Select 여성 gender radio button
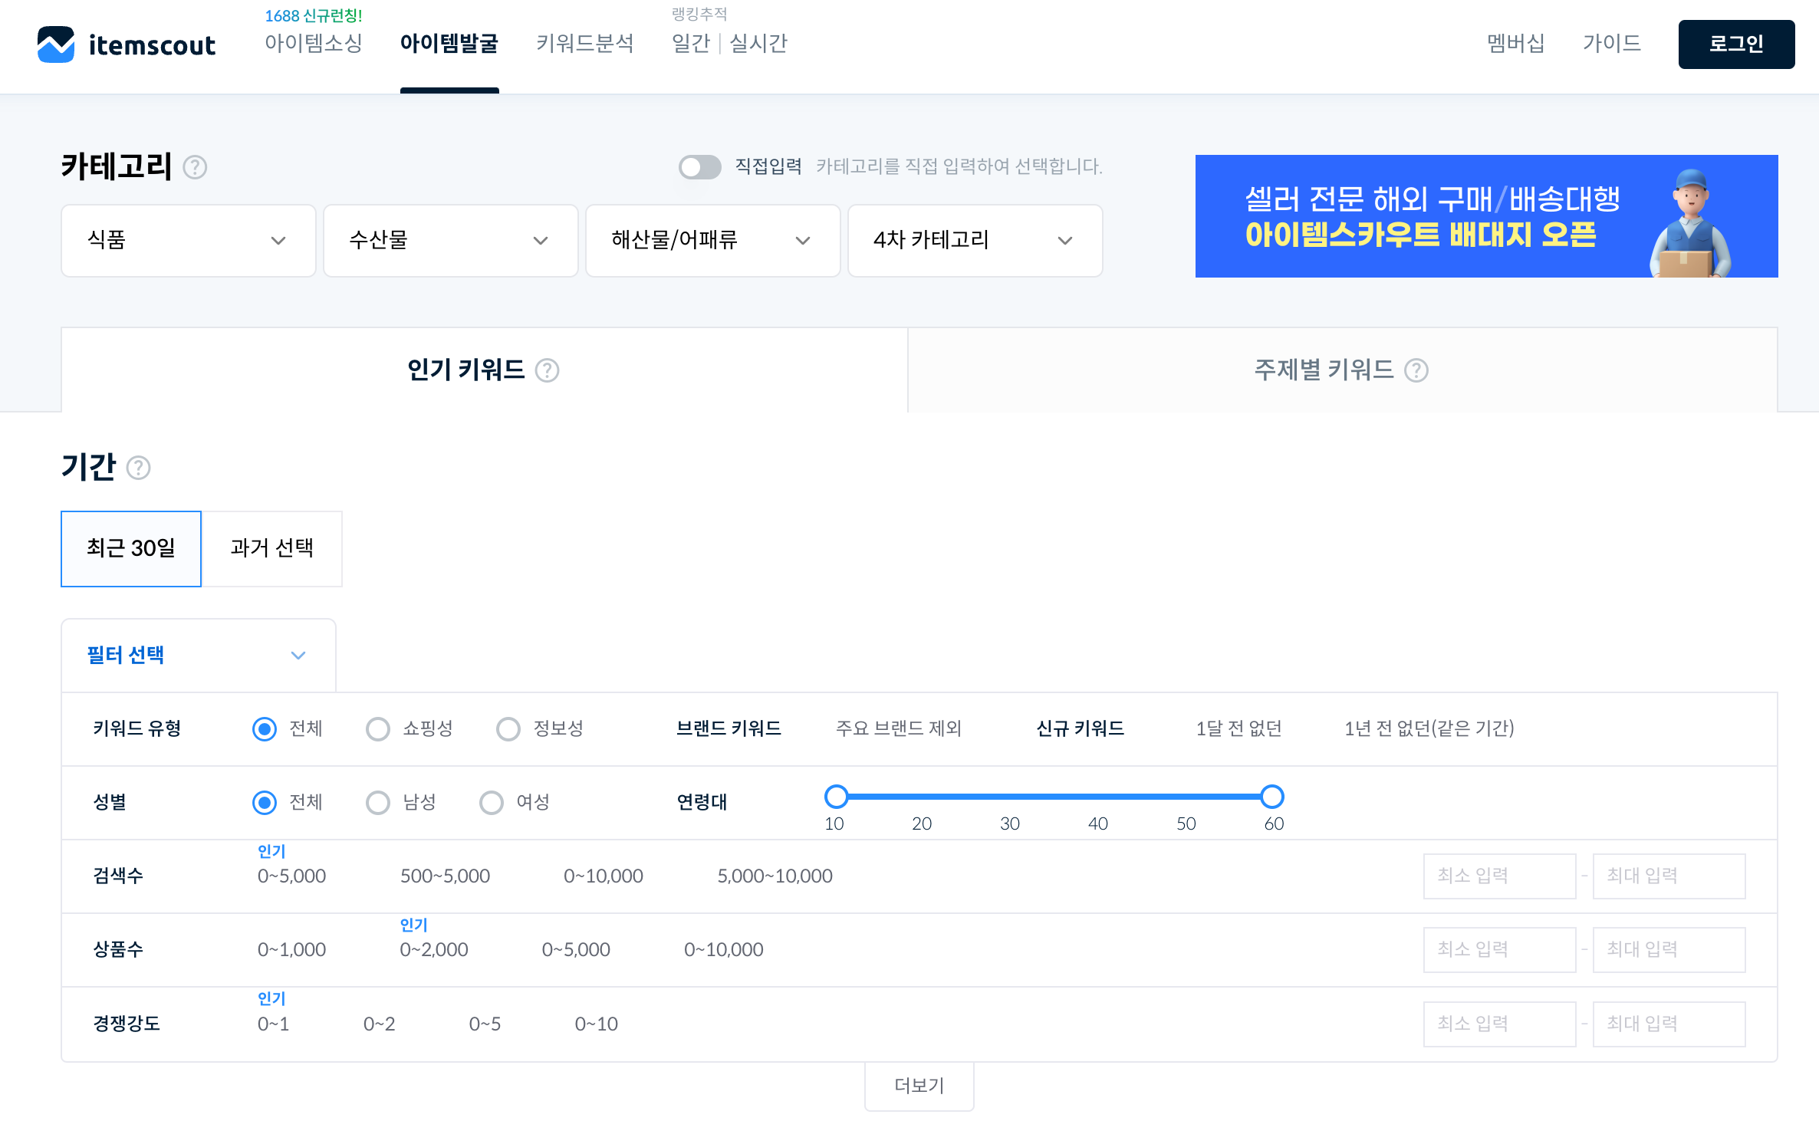Image resolution: width=1819 pixels, height=1121 pixels. tap(491, 802)
